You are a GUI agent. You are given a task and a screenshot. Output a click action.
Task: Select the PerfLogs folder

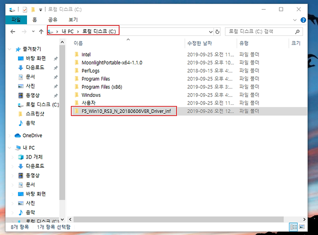(91, 71)
